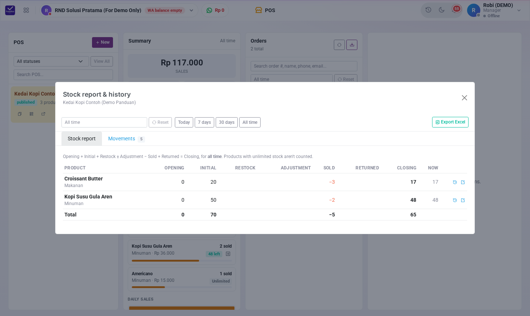Filter stock report to 7 days

pyautogui.click(x=204, y=122)
